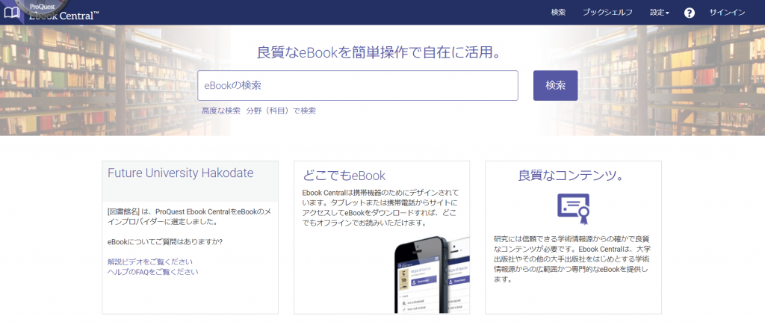Viewport: 765px width, 325px height.
Task: Click the Future University Hakodate heading
Action: pyautogui.click(x=181, y=173)
